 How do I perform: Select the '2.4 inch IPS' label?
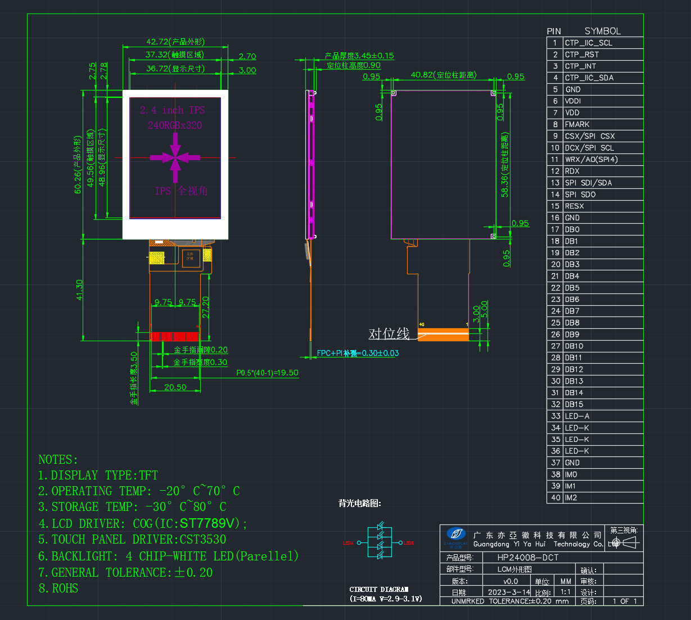tap(172, 110)
